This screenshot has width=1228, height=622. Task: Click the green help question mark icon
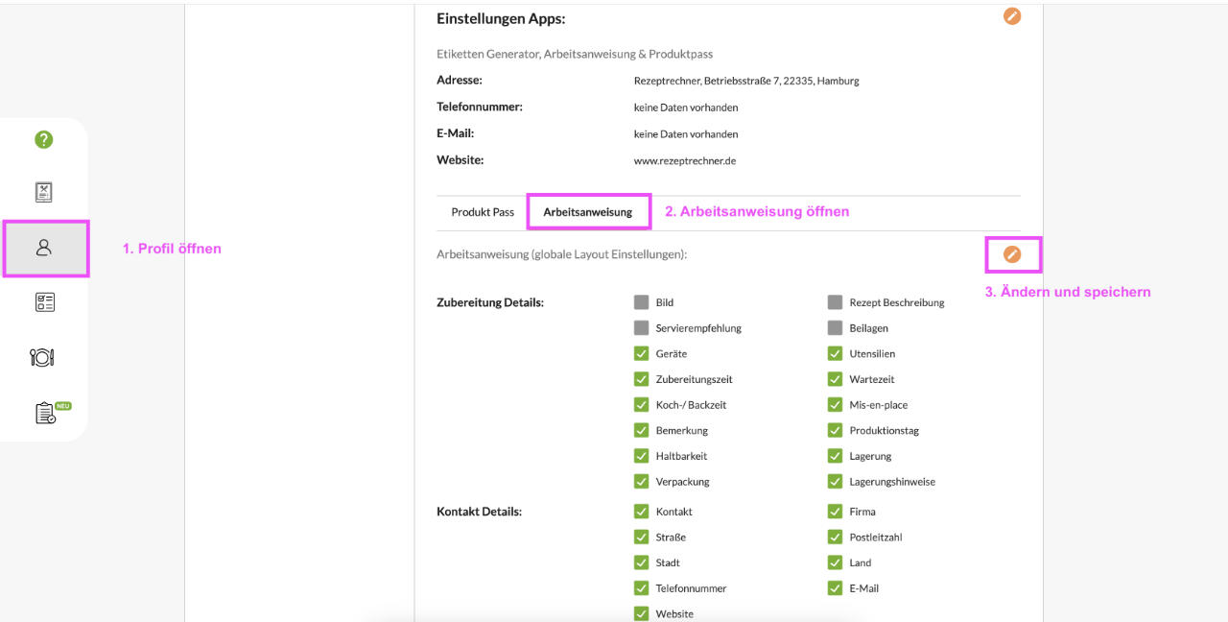pyautogui.click(x=43, y=139)
